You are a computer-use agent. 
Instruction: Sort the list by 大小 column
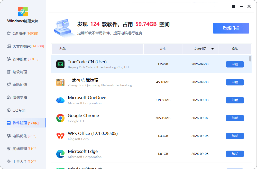(x=163, y=49)
